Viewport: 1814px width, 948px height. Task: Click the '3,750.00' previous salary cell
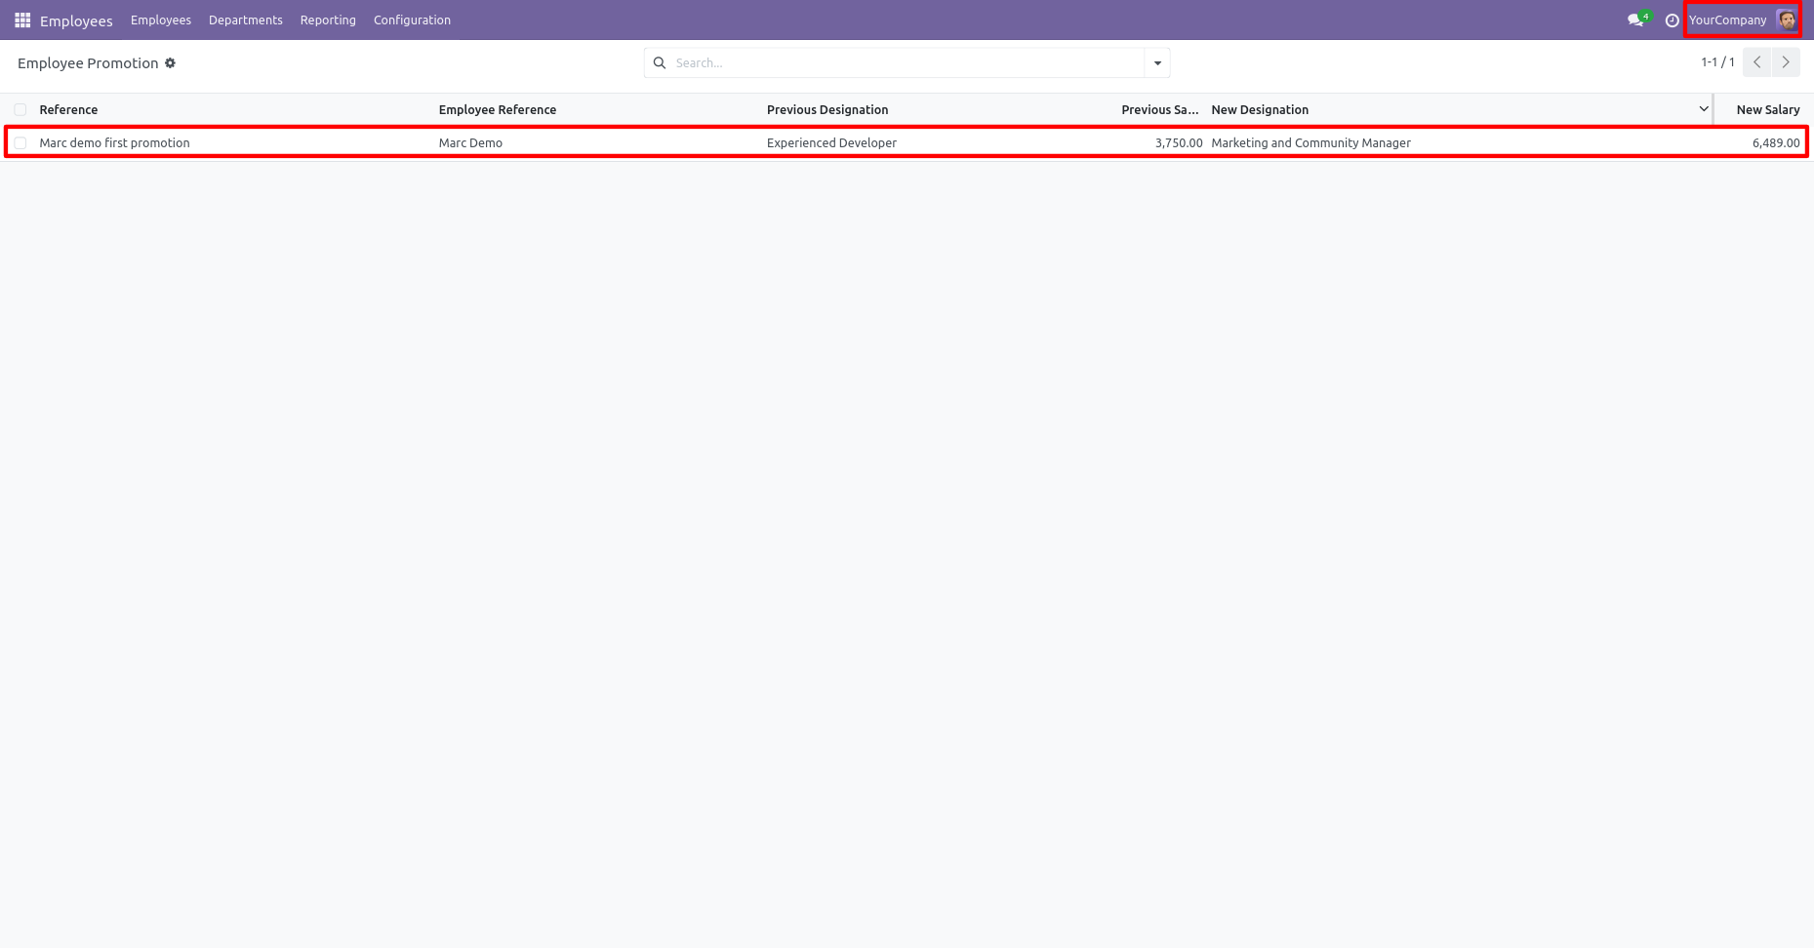pyautogui.click(x=1179, y=142)
